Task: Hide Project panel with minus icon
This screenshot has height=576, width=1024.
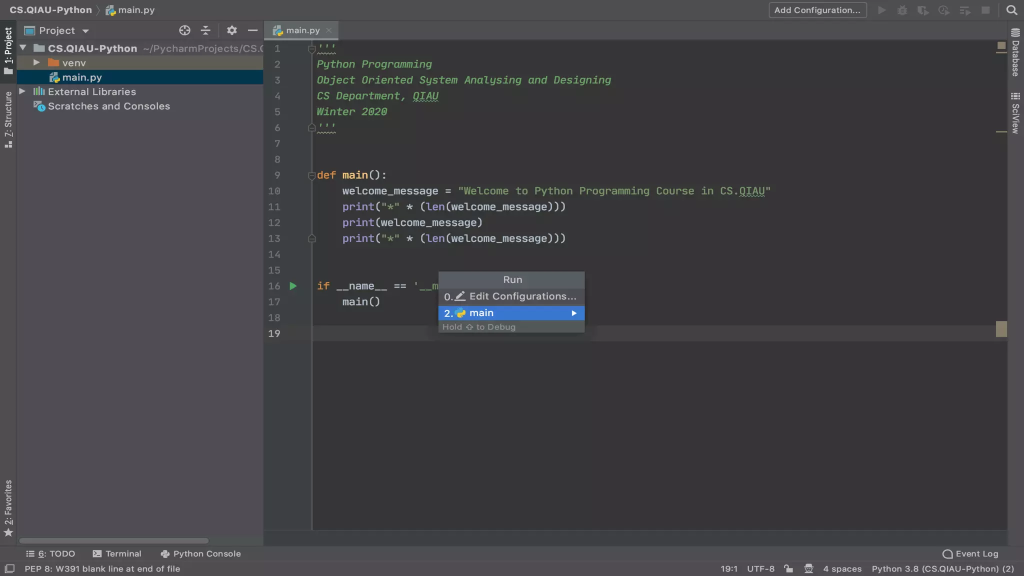Action: 252,30
